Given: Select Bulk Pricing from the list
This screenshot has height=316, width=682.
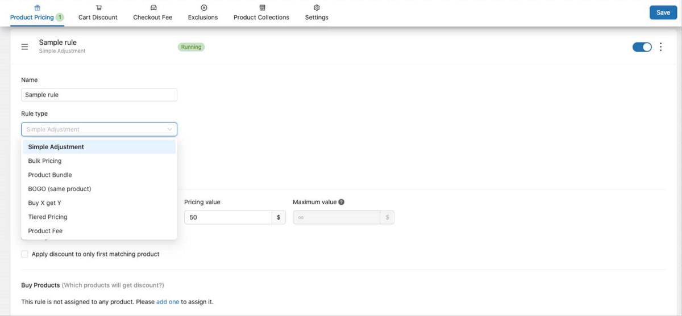Looking at the screenshot, I should click(45, 161).
